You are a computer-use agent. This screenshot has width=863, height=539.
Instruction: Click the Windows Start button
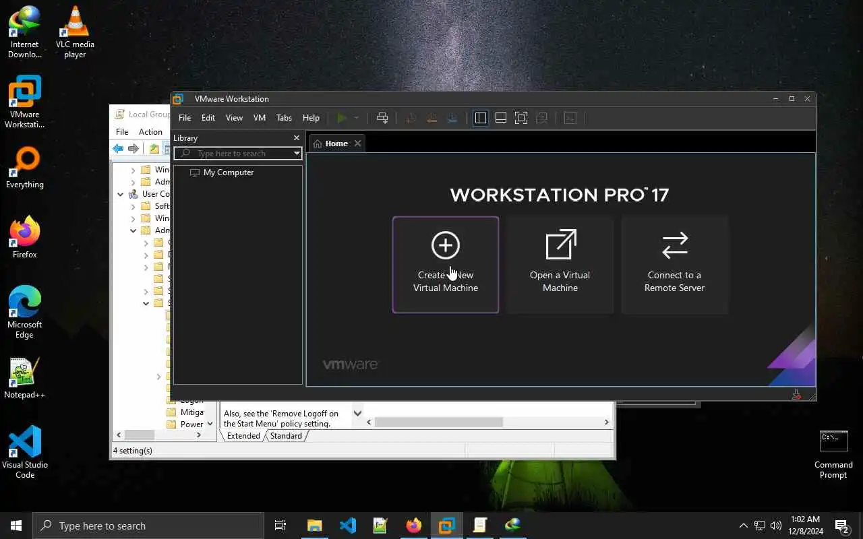(x=16, y=526)
